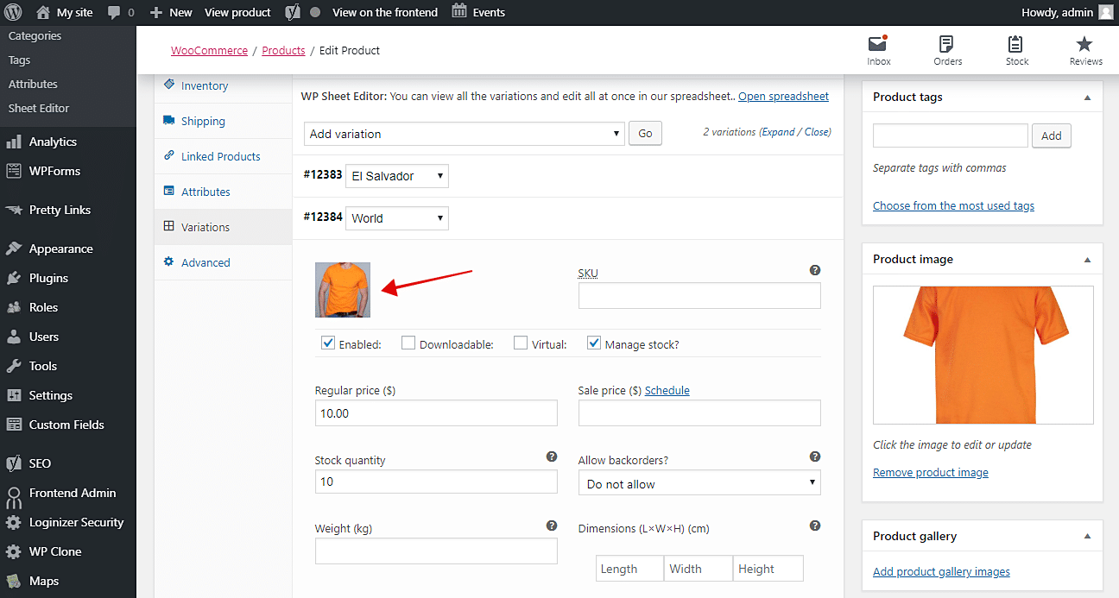Open the World variation dropdown
1119x598 pixels.
click(396, 218)
